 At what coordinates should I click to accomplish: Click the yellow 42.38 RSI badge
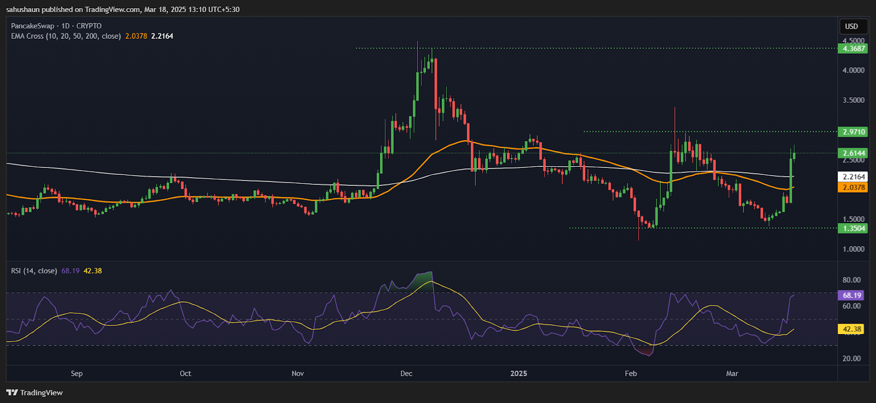coord(851,329)
